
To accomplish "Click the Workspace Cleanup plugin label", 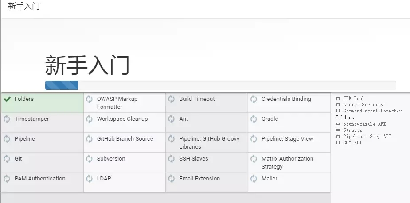I will 122,119.
